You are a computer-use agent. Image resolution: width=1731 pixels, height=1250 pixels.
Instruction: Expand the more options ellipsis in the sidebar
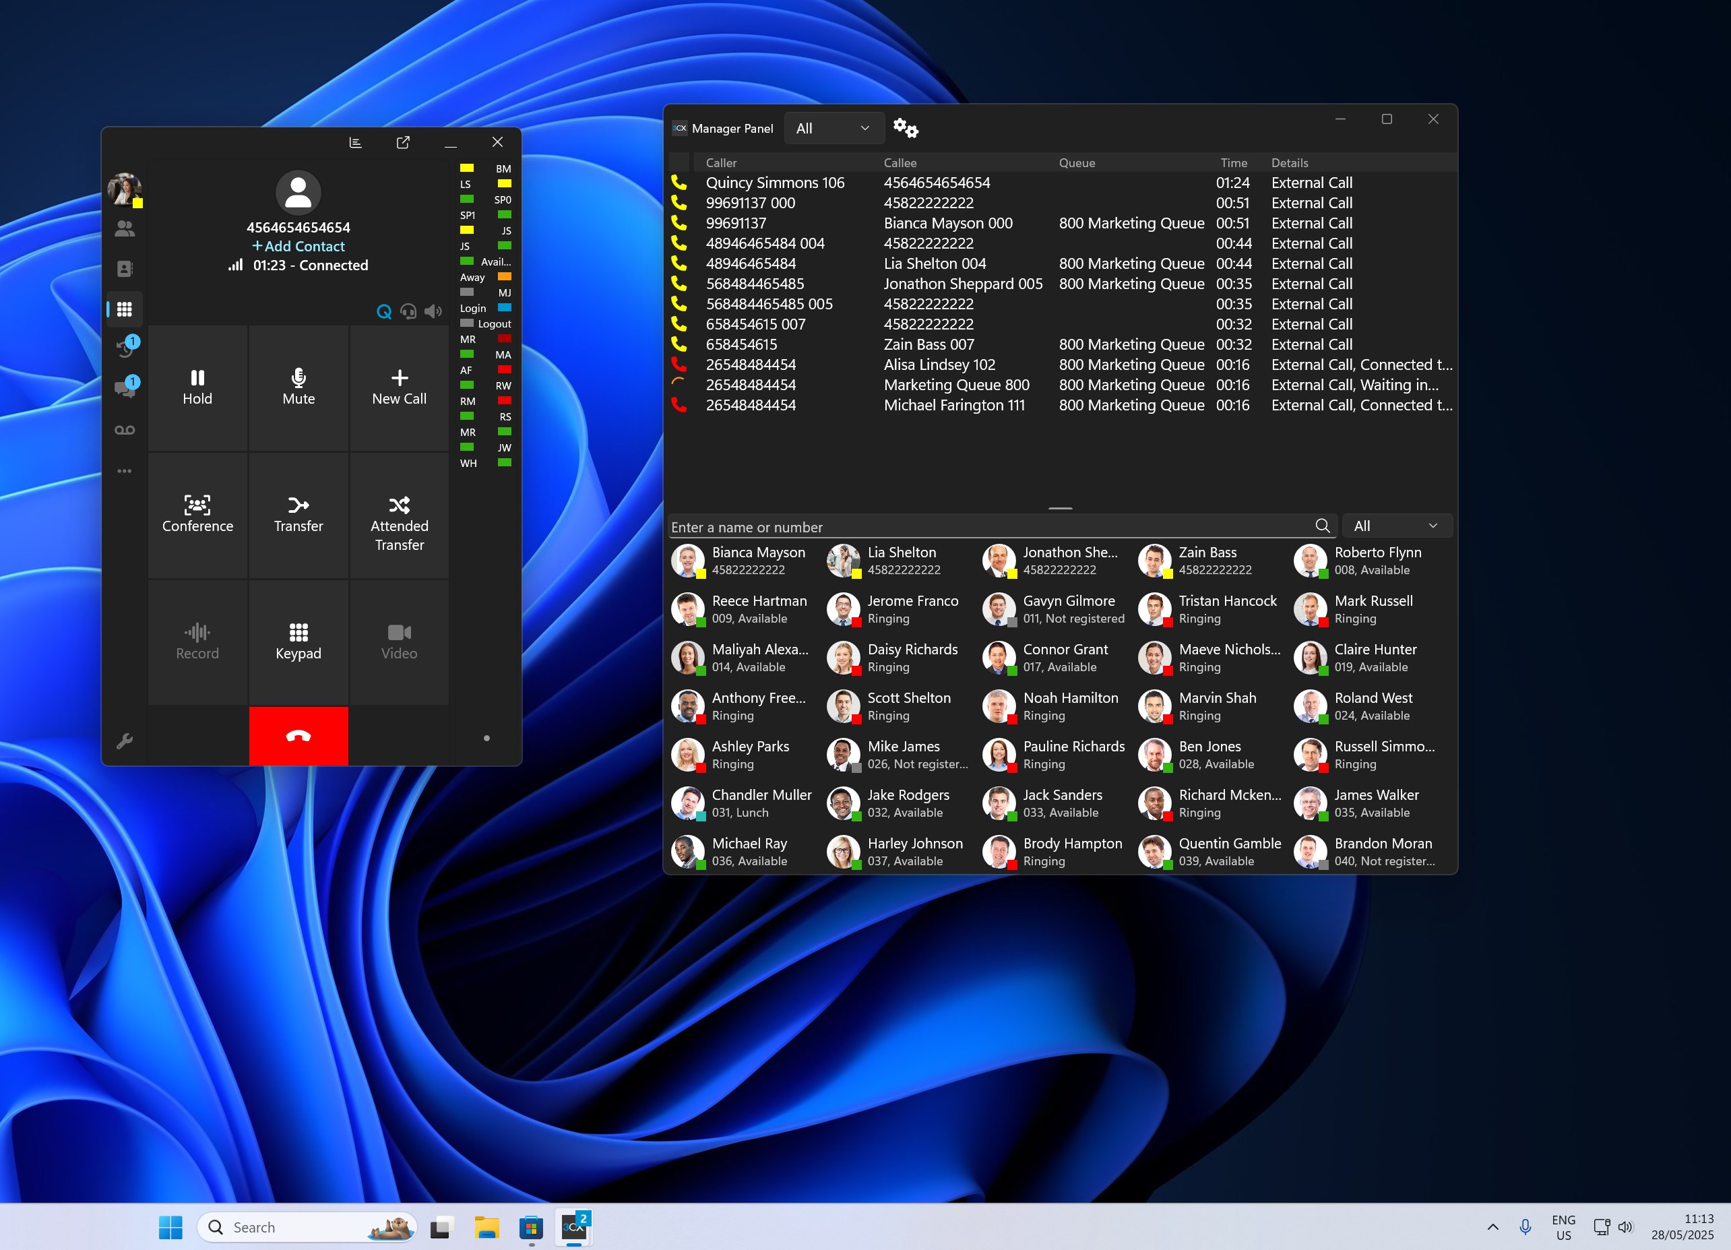coord(125,471)
